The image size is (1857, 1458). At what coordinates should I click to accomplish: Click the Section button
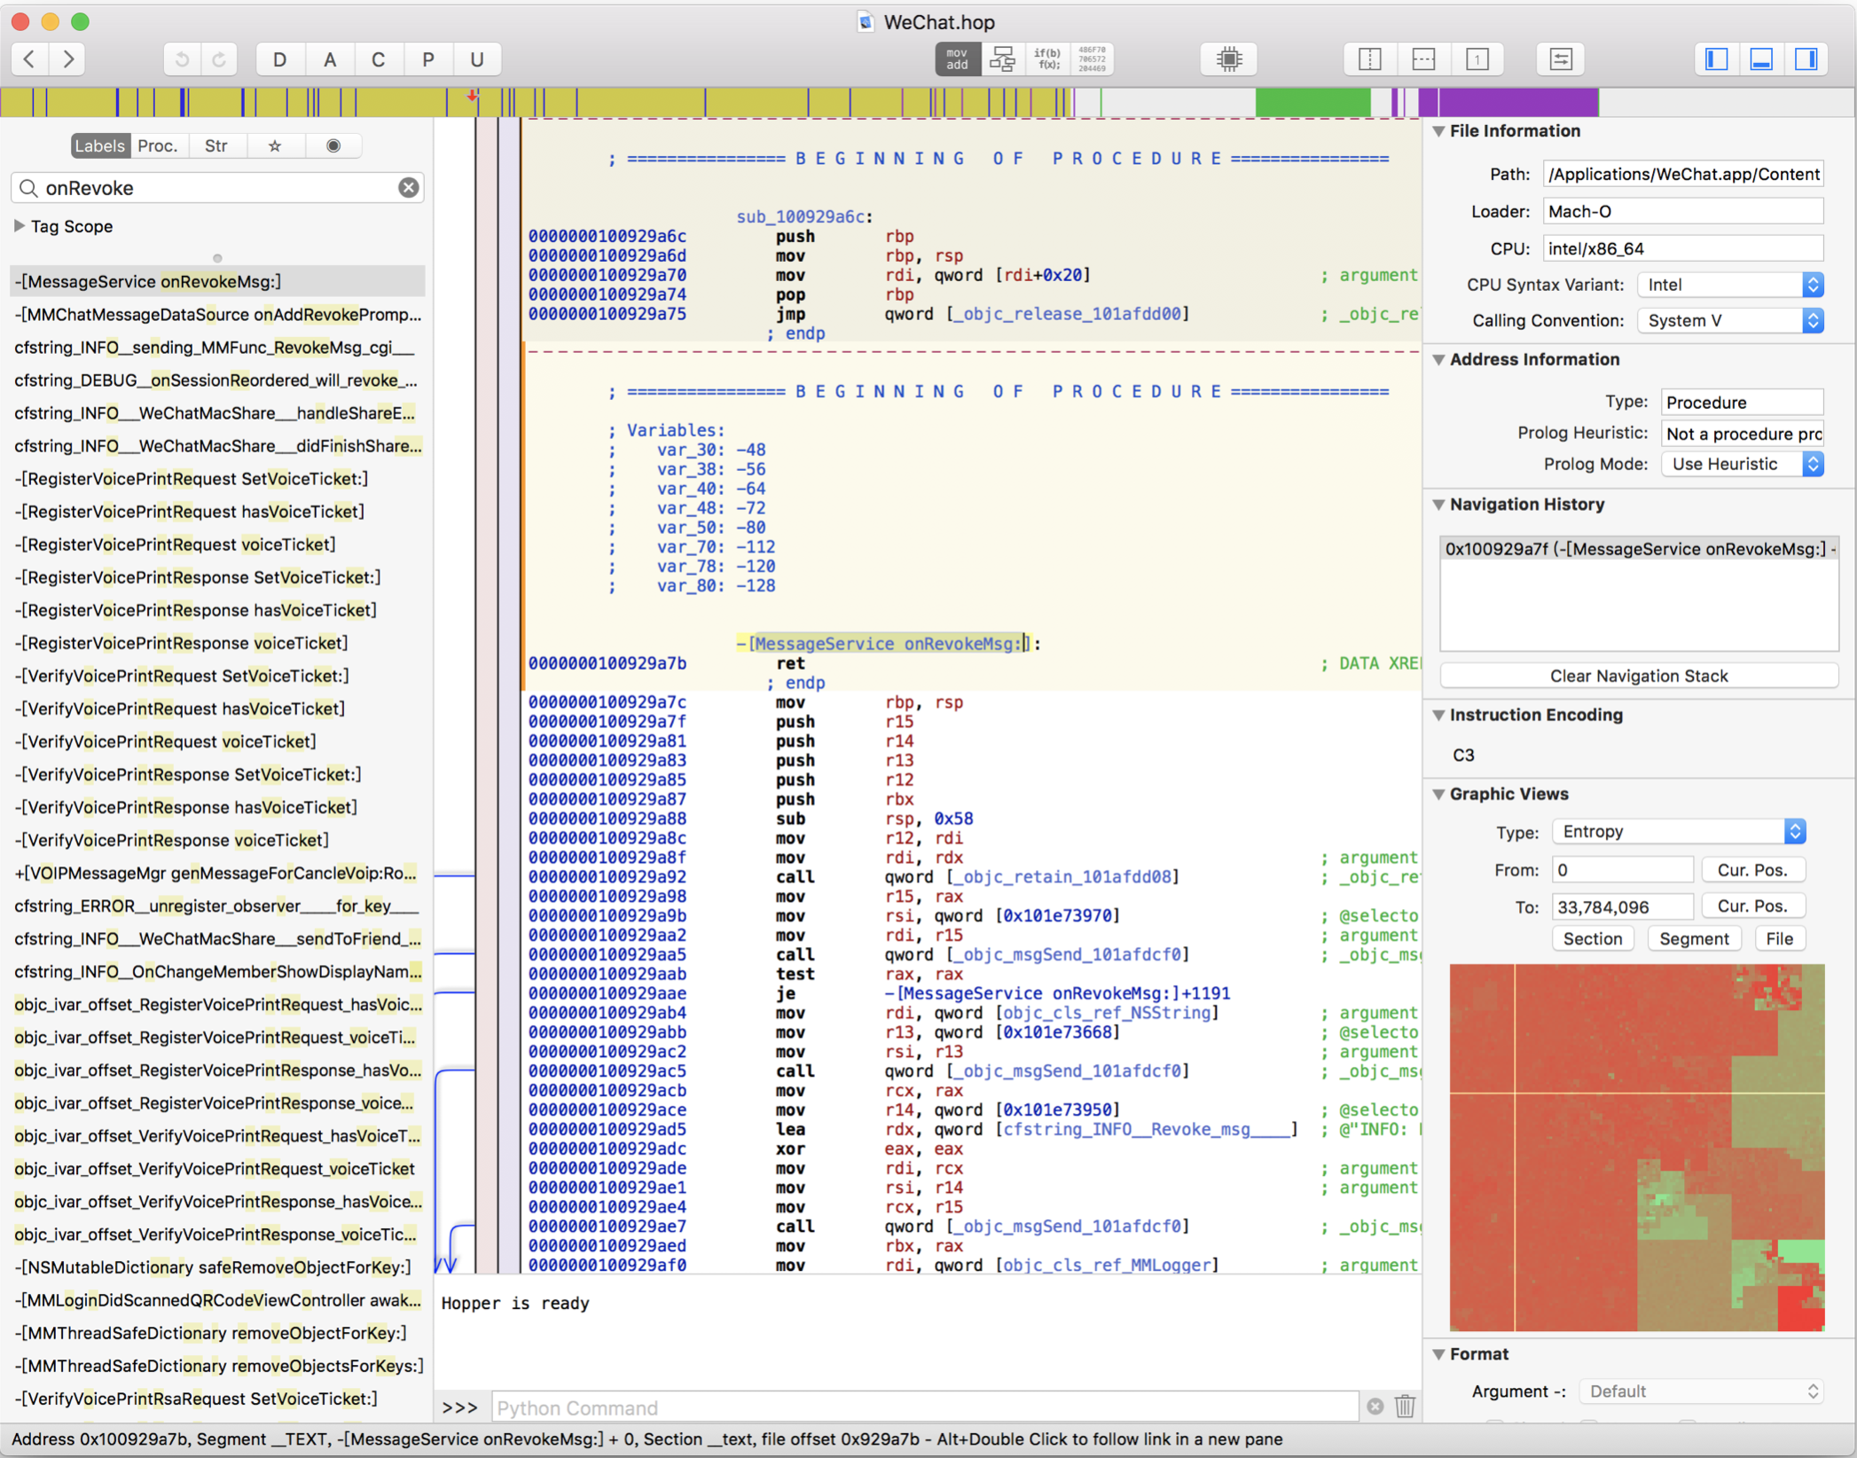pyautogui.click(x=1593, y=939)
